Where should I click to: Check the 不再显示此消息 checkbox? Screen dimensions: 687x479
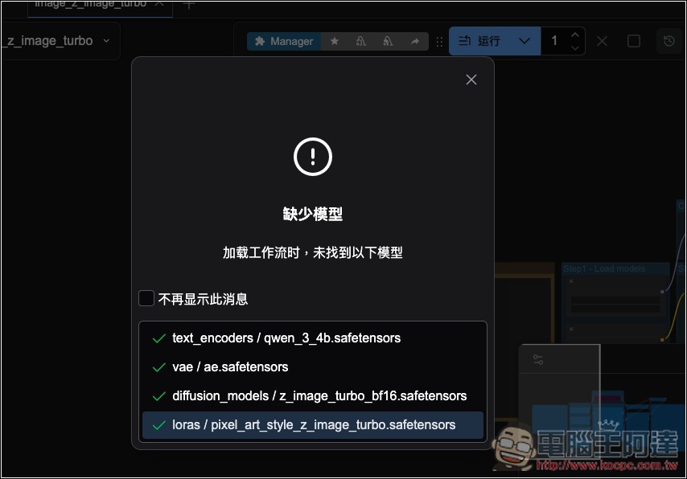click(x=146, y=298)
